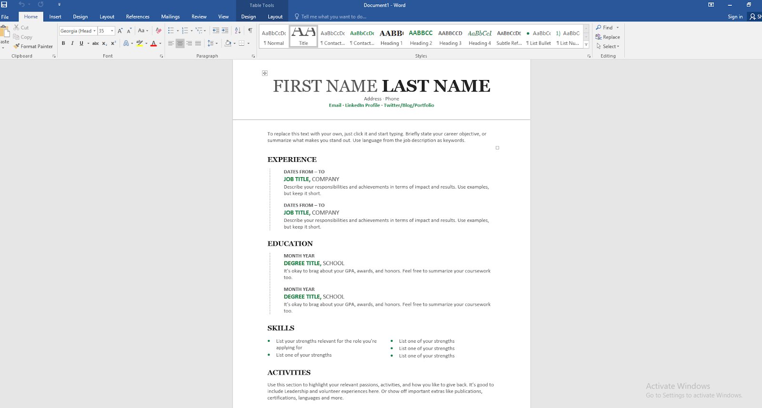
Task: Open the View tab
Action: [x=223, y=17]
